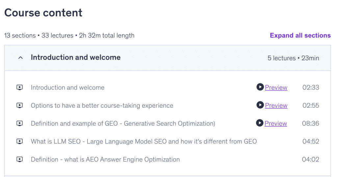Click the Expand all sections link
Viewport: 337px width, 177px height.
coord(300,35)
